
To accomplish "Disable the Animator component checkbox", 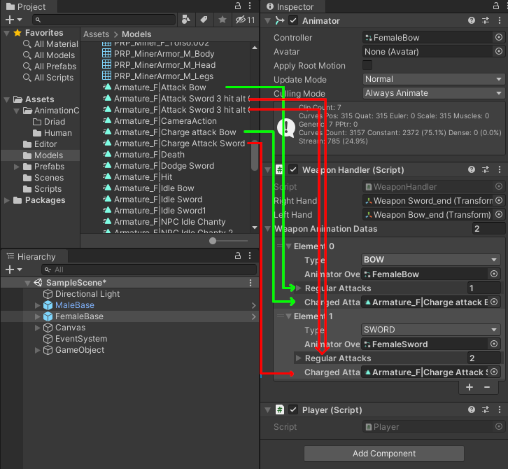I will (x=293, y=21).
